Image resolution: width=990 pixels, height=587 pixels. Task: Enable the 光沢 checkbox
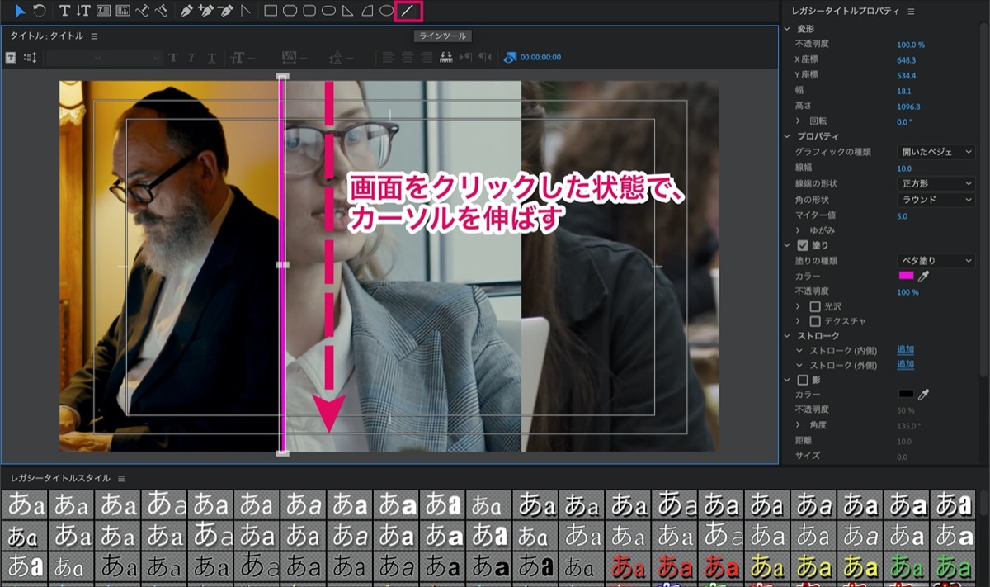pos(815,306)
